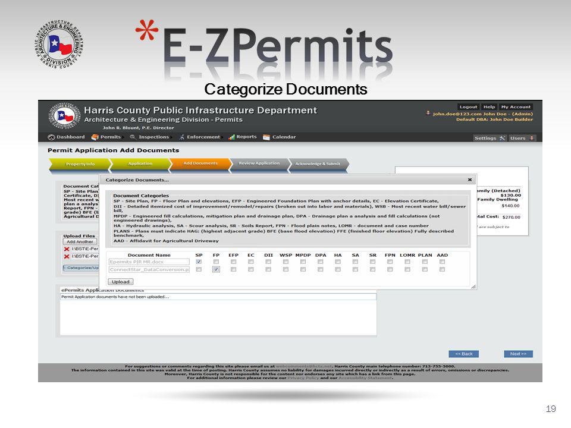Remove first uploaded file with red X
This screenshot has height=428, width=571.
67,249
